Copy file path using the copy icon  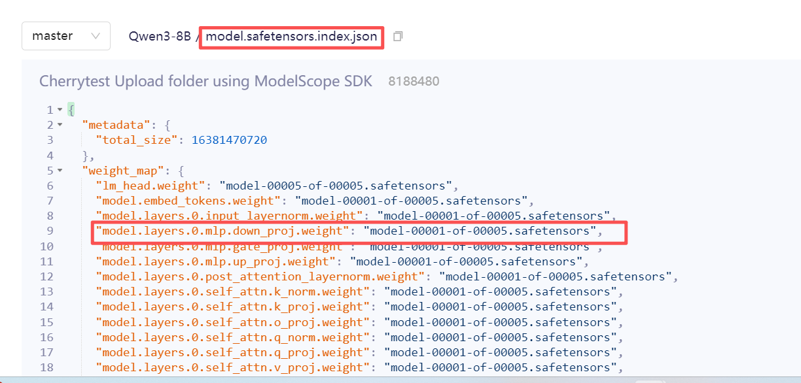tap(397, 37)
